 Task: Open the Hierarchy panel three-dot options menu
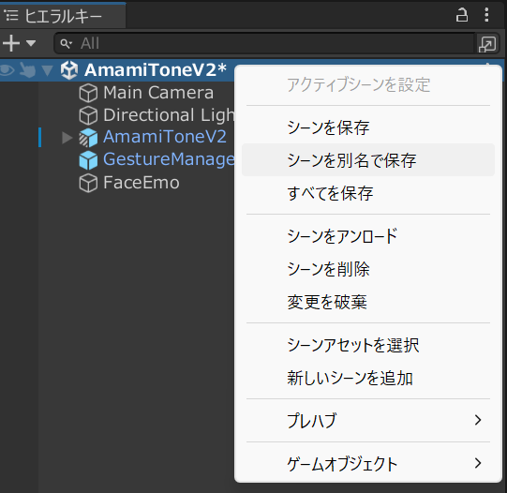click(x=486, y=15)
